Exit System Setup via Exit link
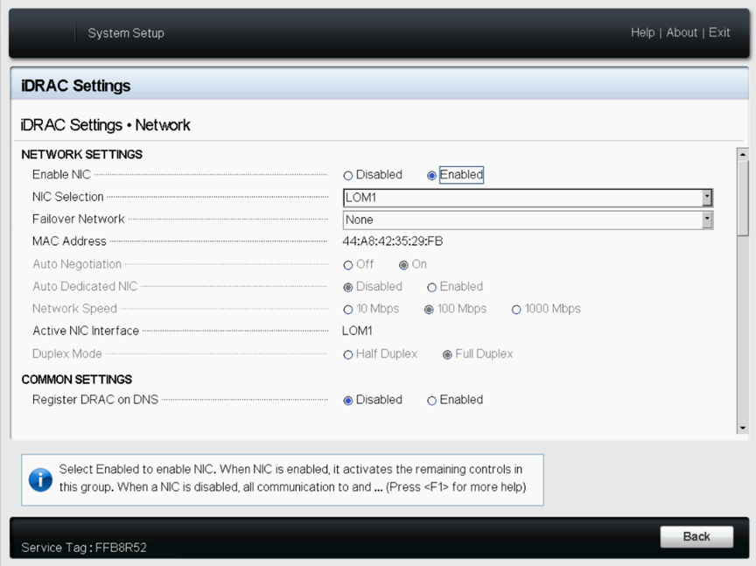Viewport: 756px width, 566px height. coord(719,32)
